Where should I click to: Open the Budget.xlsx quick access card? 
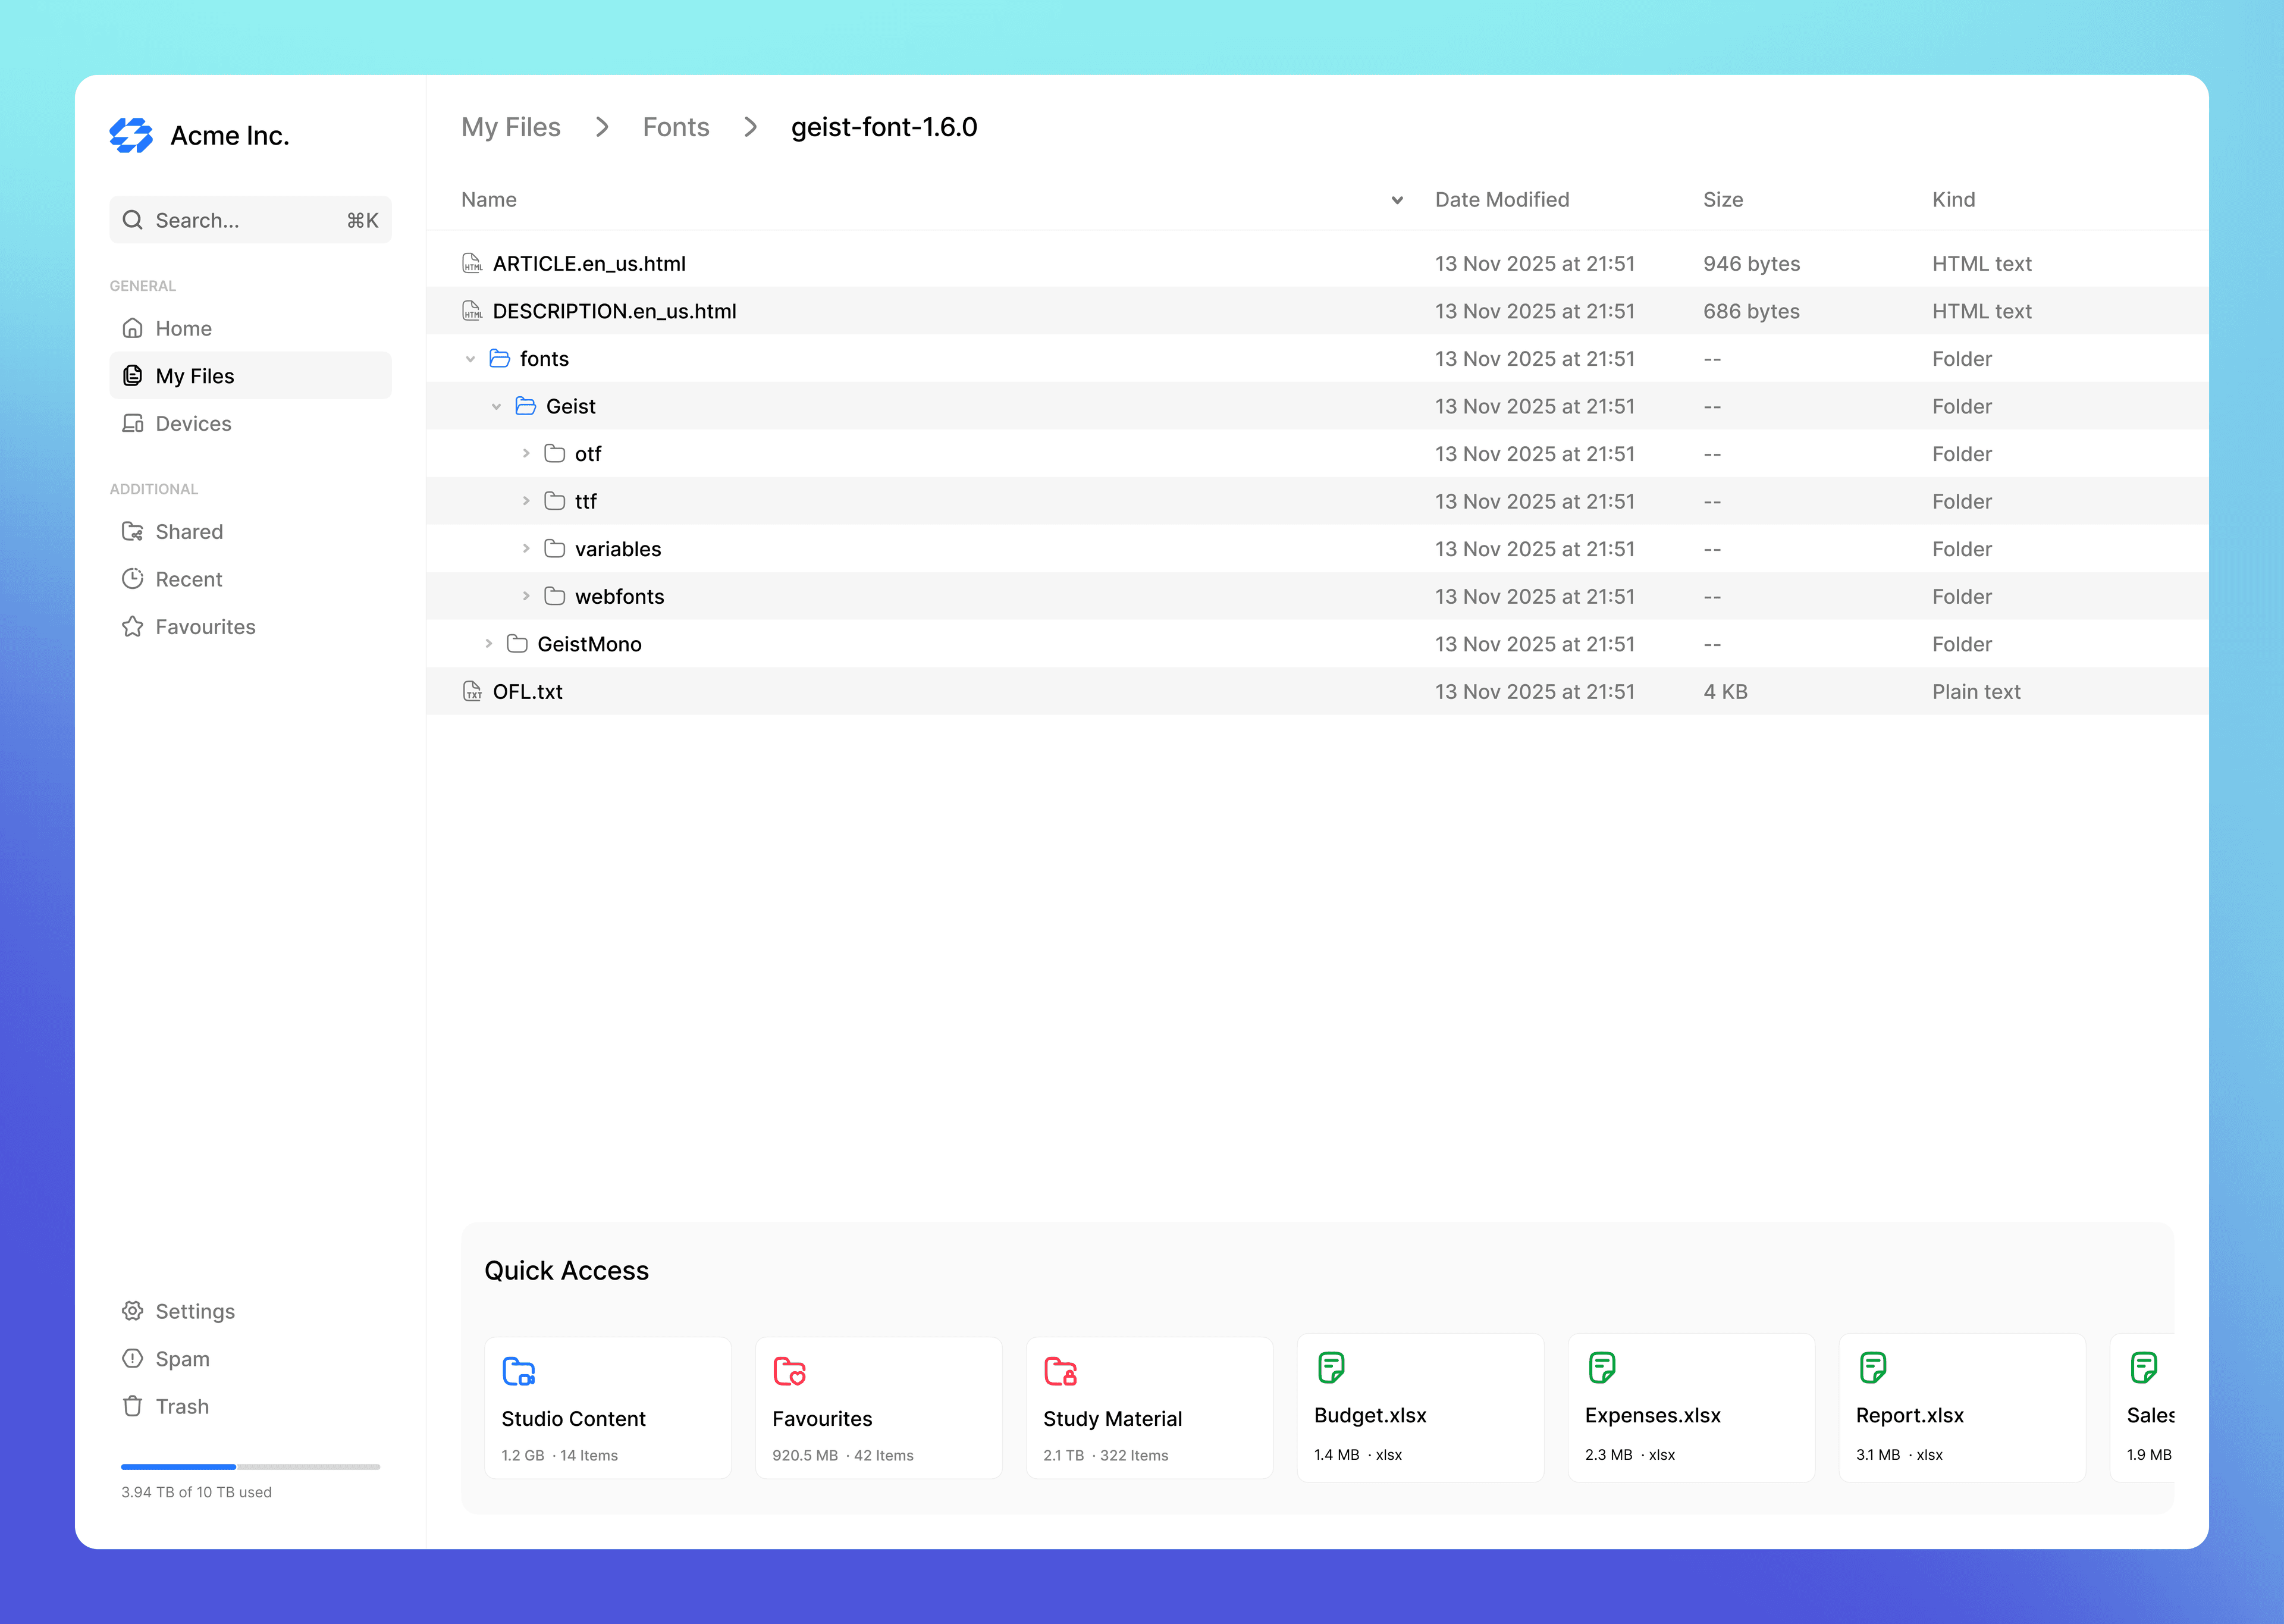coord(1419,1407)
